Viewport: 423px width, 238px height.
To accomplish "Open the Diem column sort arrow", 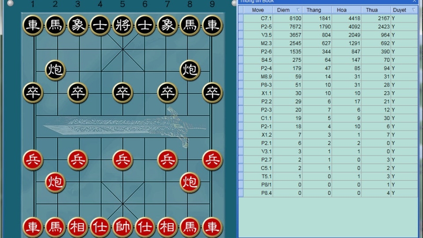I will coord(298,10).
